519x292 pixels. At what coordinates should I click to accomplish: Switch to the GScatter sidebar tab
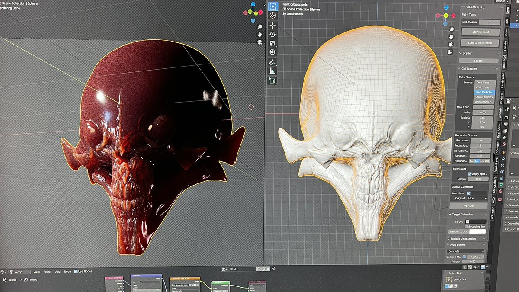(493, 213)
